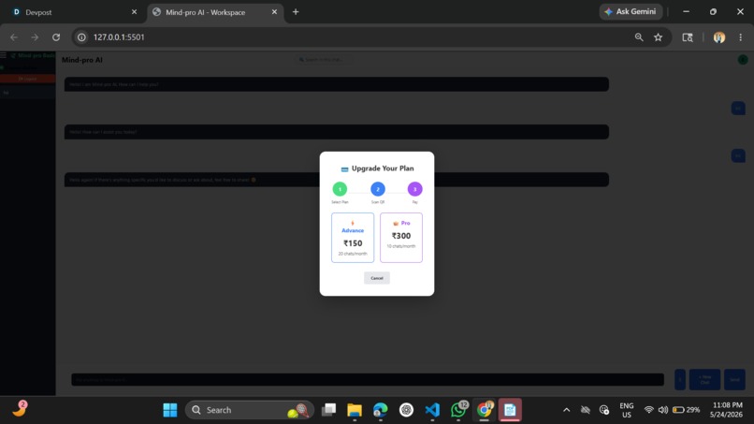Launch Microsoft Edge from taskbar
The image size is (754, 424).
(x=381, y=410)
